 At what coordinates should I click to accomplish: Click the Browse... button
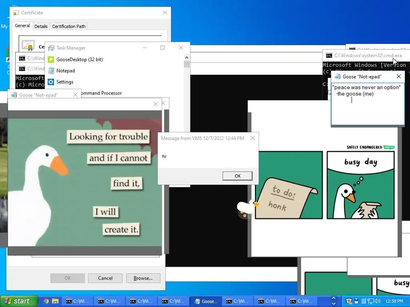pos(143,278)
